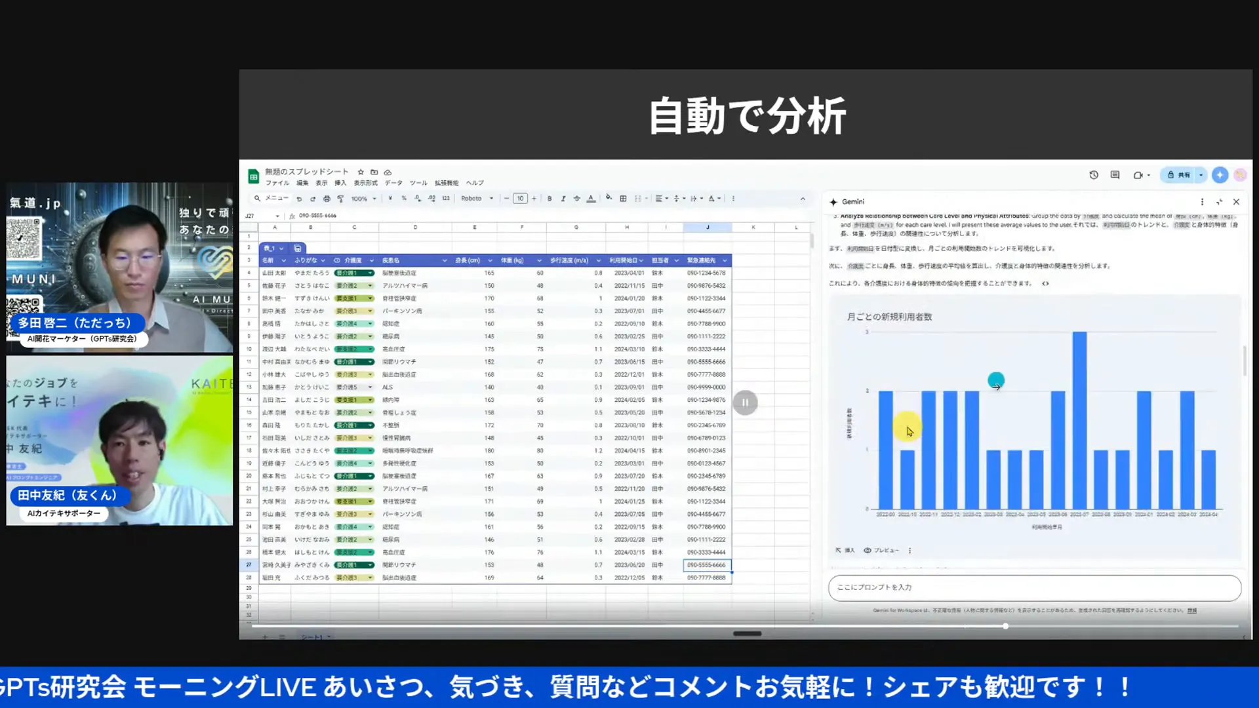Close the Gemini side panel
Screen dimensions: 1259x708
click(x=1236, y=202)
